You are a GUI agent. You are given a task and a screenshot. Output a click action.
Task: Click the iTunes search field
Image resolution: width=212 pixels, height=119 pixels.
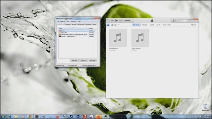coord(183,20)
